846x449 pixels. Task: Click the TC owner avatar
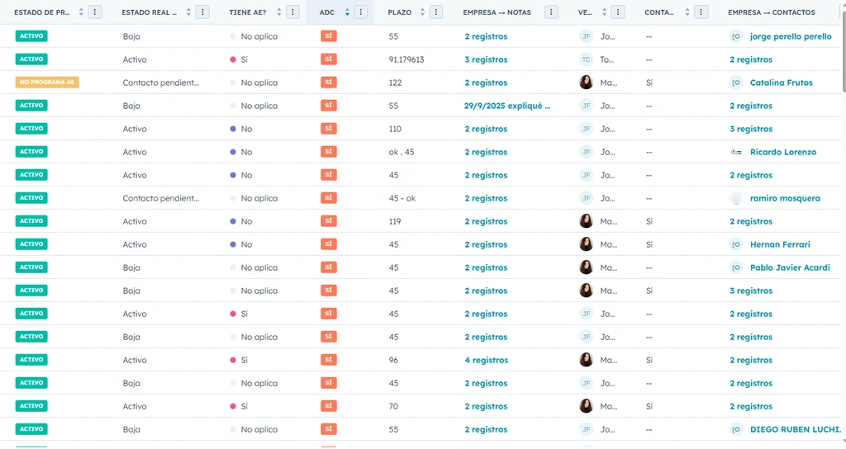coord(586,59)
